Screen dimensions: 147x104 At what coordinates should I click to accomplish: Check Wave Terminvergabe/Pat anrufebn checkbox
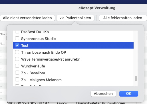[17, 59]
